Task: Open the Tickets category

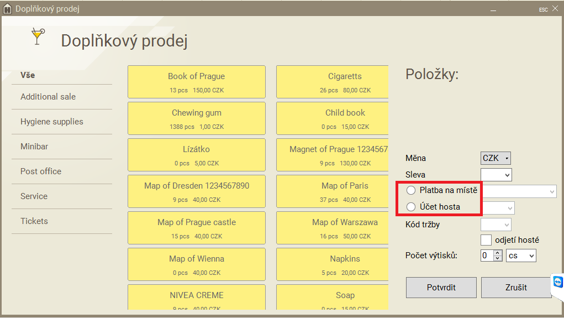Action: click(34, 221)
